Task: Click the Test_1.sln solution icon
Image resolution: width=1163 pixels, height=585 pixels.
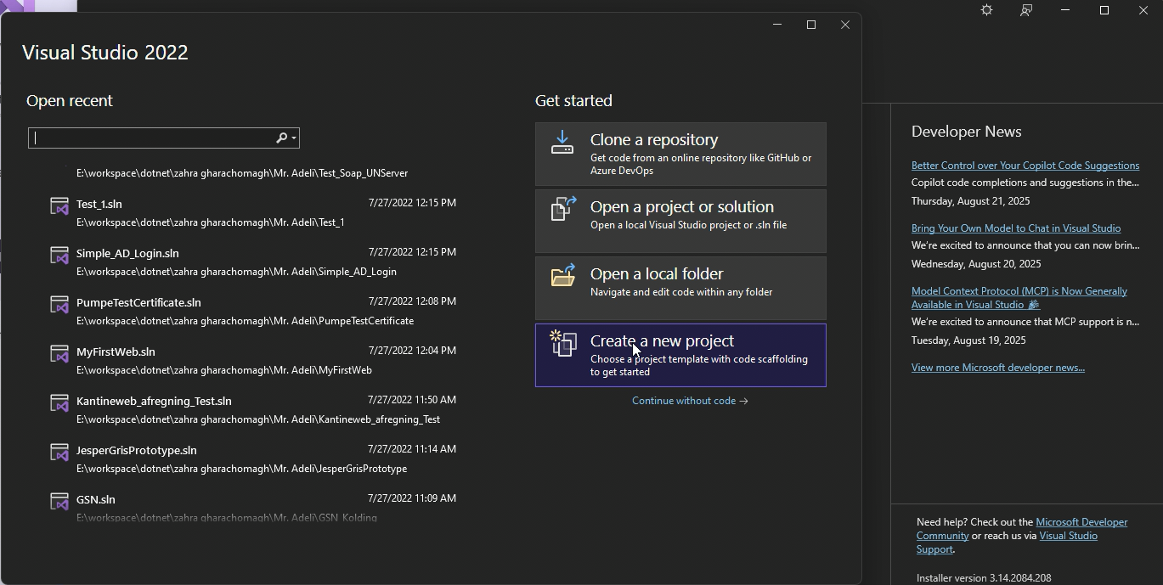Action: click(59, 206)
